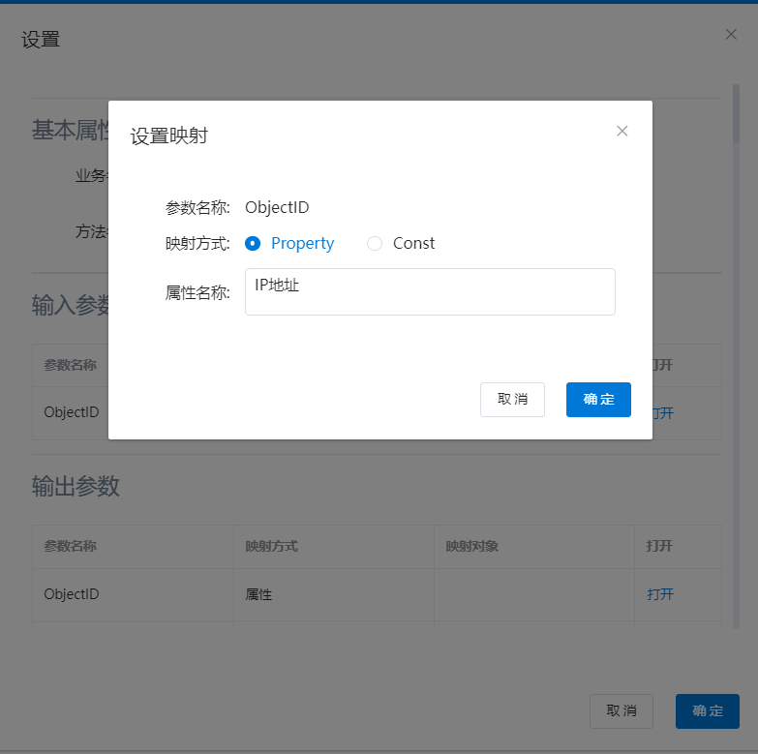Click 取消 at the bottom of 设置 panel

[621, 710]
